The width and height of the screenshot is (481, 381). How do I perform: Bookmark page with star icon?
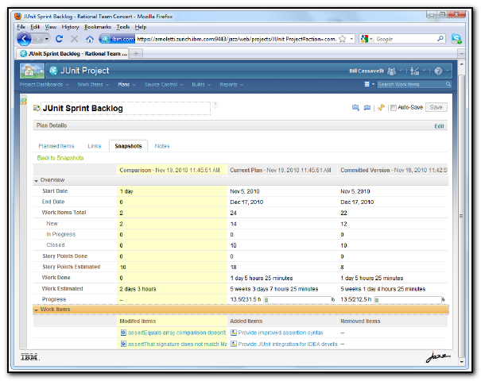coord(343,39)
